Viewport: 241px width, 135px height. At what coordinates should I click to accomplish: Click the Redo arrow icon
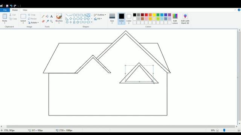coord(15,6)
